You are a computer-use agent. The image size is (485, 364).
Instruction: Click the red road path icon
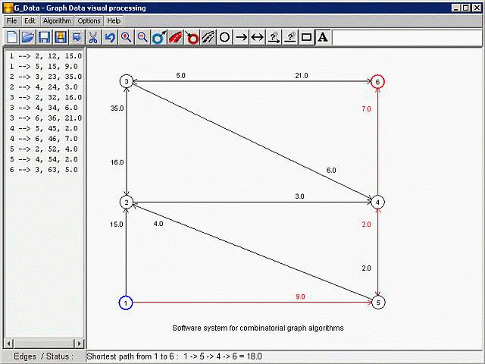click(x=175, y=37)
